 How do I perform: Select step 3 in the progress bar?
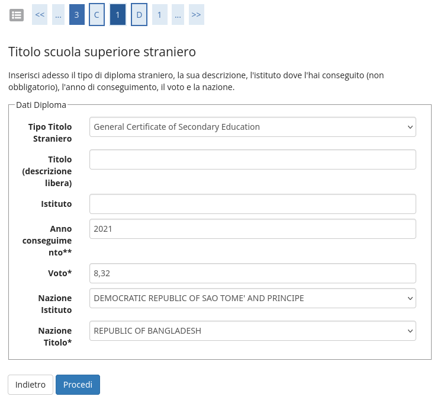(77, 15)
